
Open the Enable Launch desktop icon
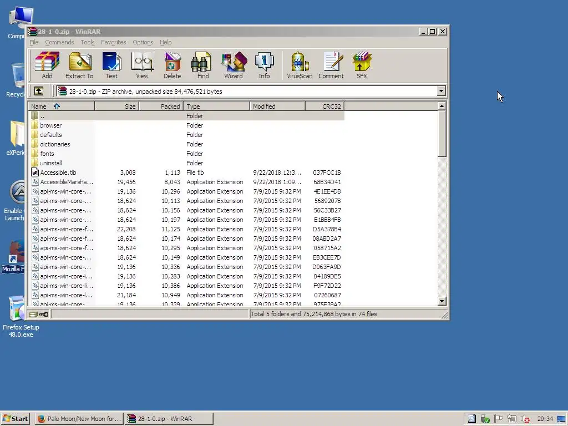(x=14, y=200)
